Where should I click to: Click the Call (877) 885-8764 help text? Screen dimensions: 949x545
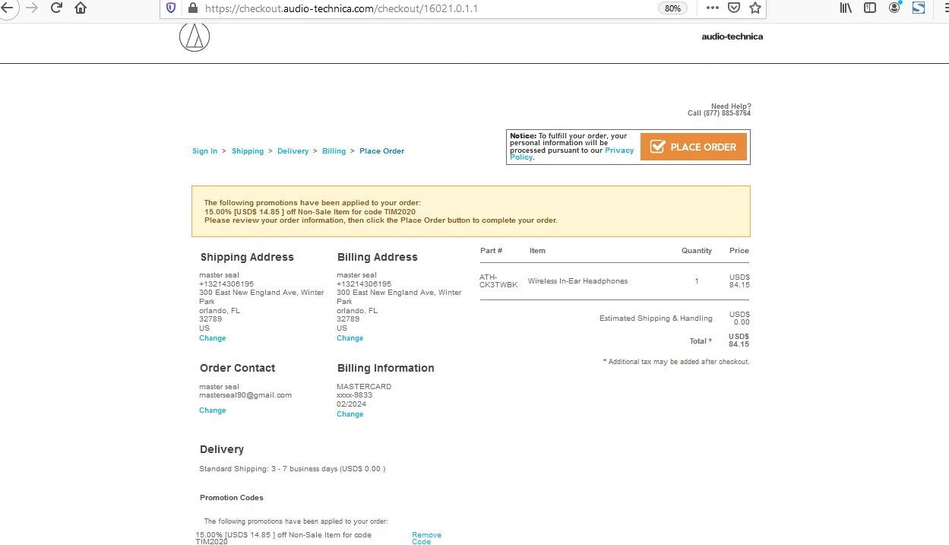(x=719, y=113)
